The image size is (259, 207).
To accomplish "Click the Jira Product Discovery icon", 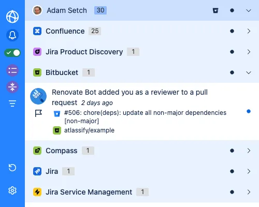I will click(37, 52).
